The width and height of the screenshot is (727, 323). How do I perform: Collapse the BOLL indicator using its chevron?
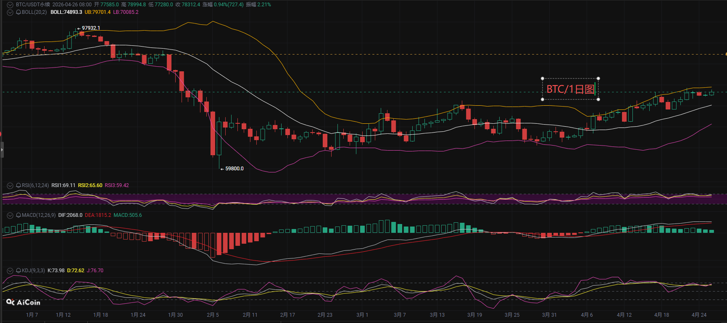tap(10, 12)
